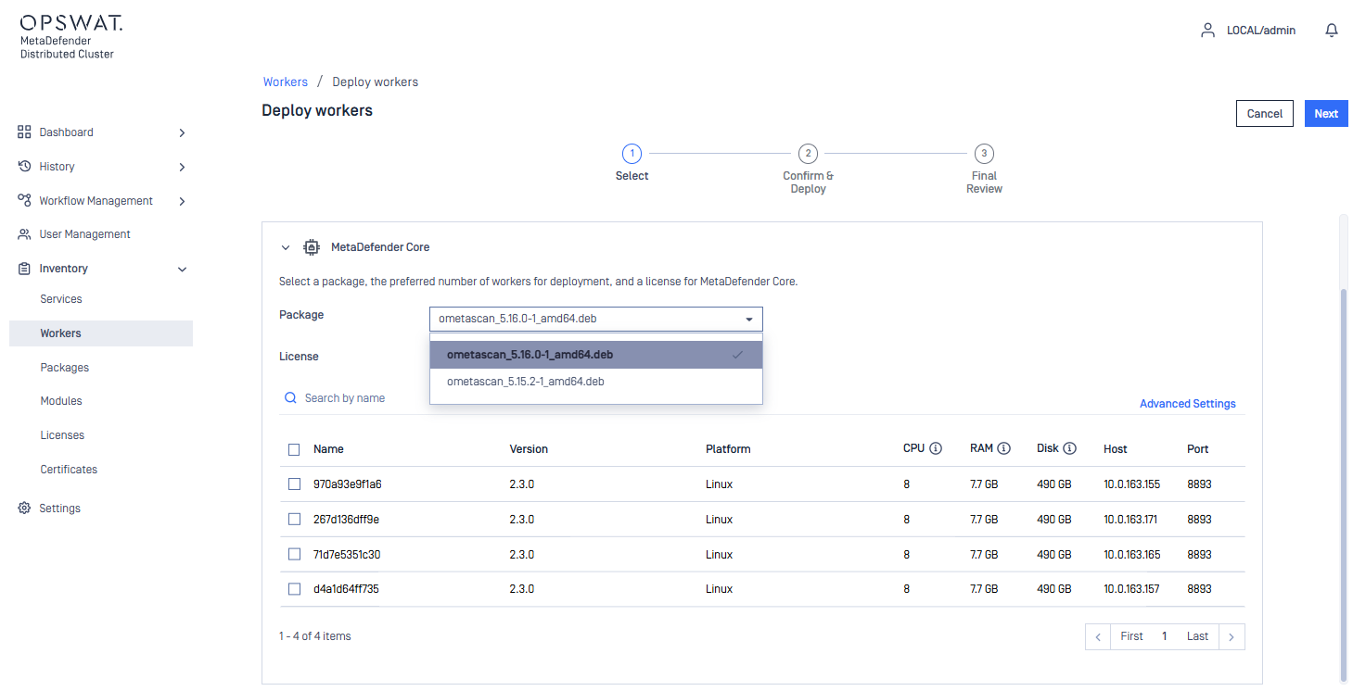Viewport: 1353px width, 691px height.
Task: Click the next page arrow in pagination
Action: click(1231, 636)
